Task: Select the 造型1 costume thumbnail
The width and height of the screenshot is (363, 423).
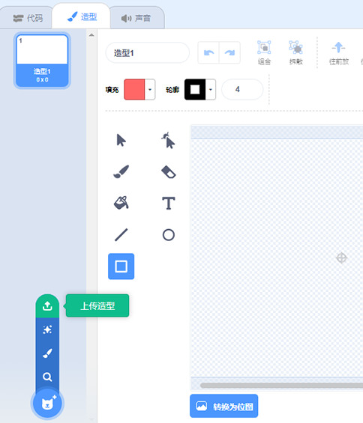Action: pyautogui.click(x=42, y=61)
